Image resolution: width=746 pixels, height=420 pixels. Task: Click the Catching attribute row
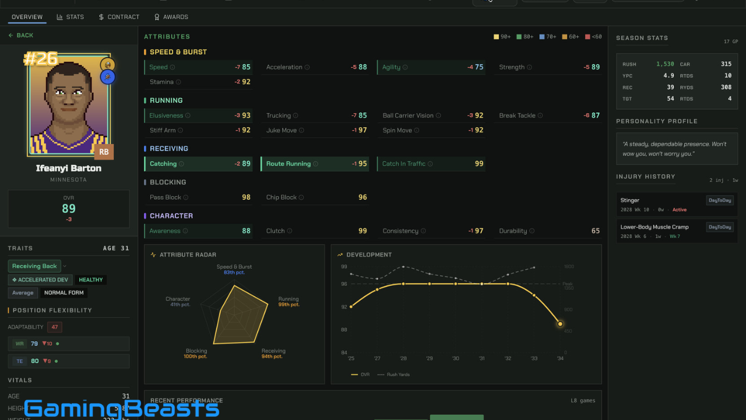(x=198, y=164)
